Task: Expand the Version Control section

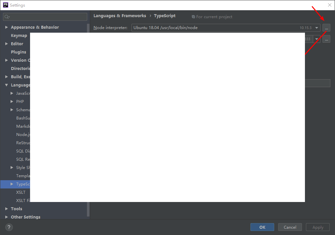Action: click(6, 60)
